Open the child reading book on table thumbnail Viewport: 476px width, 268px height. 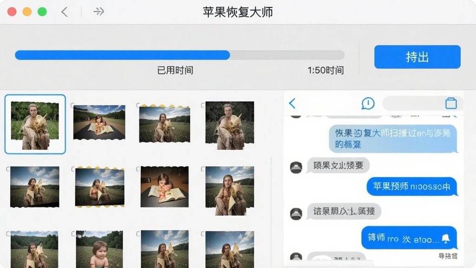pyautogui.click(x=165, y=187)
